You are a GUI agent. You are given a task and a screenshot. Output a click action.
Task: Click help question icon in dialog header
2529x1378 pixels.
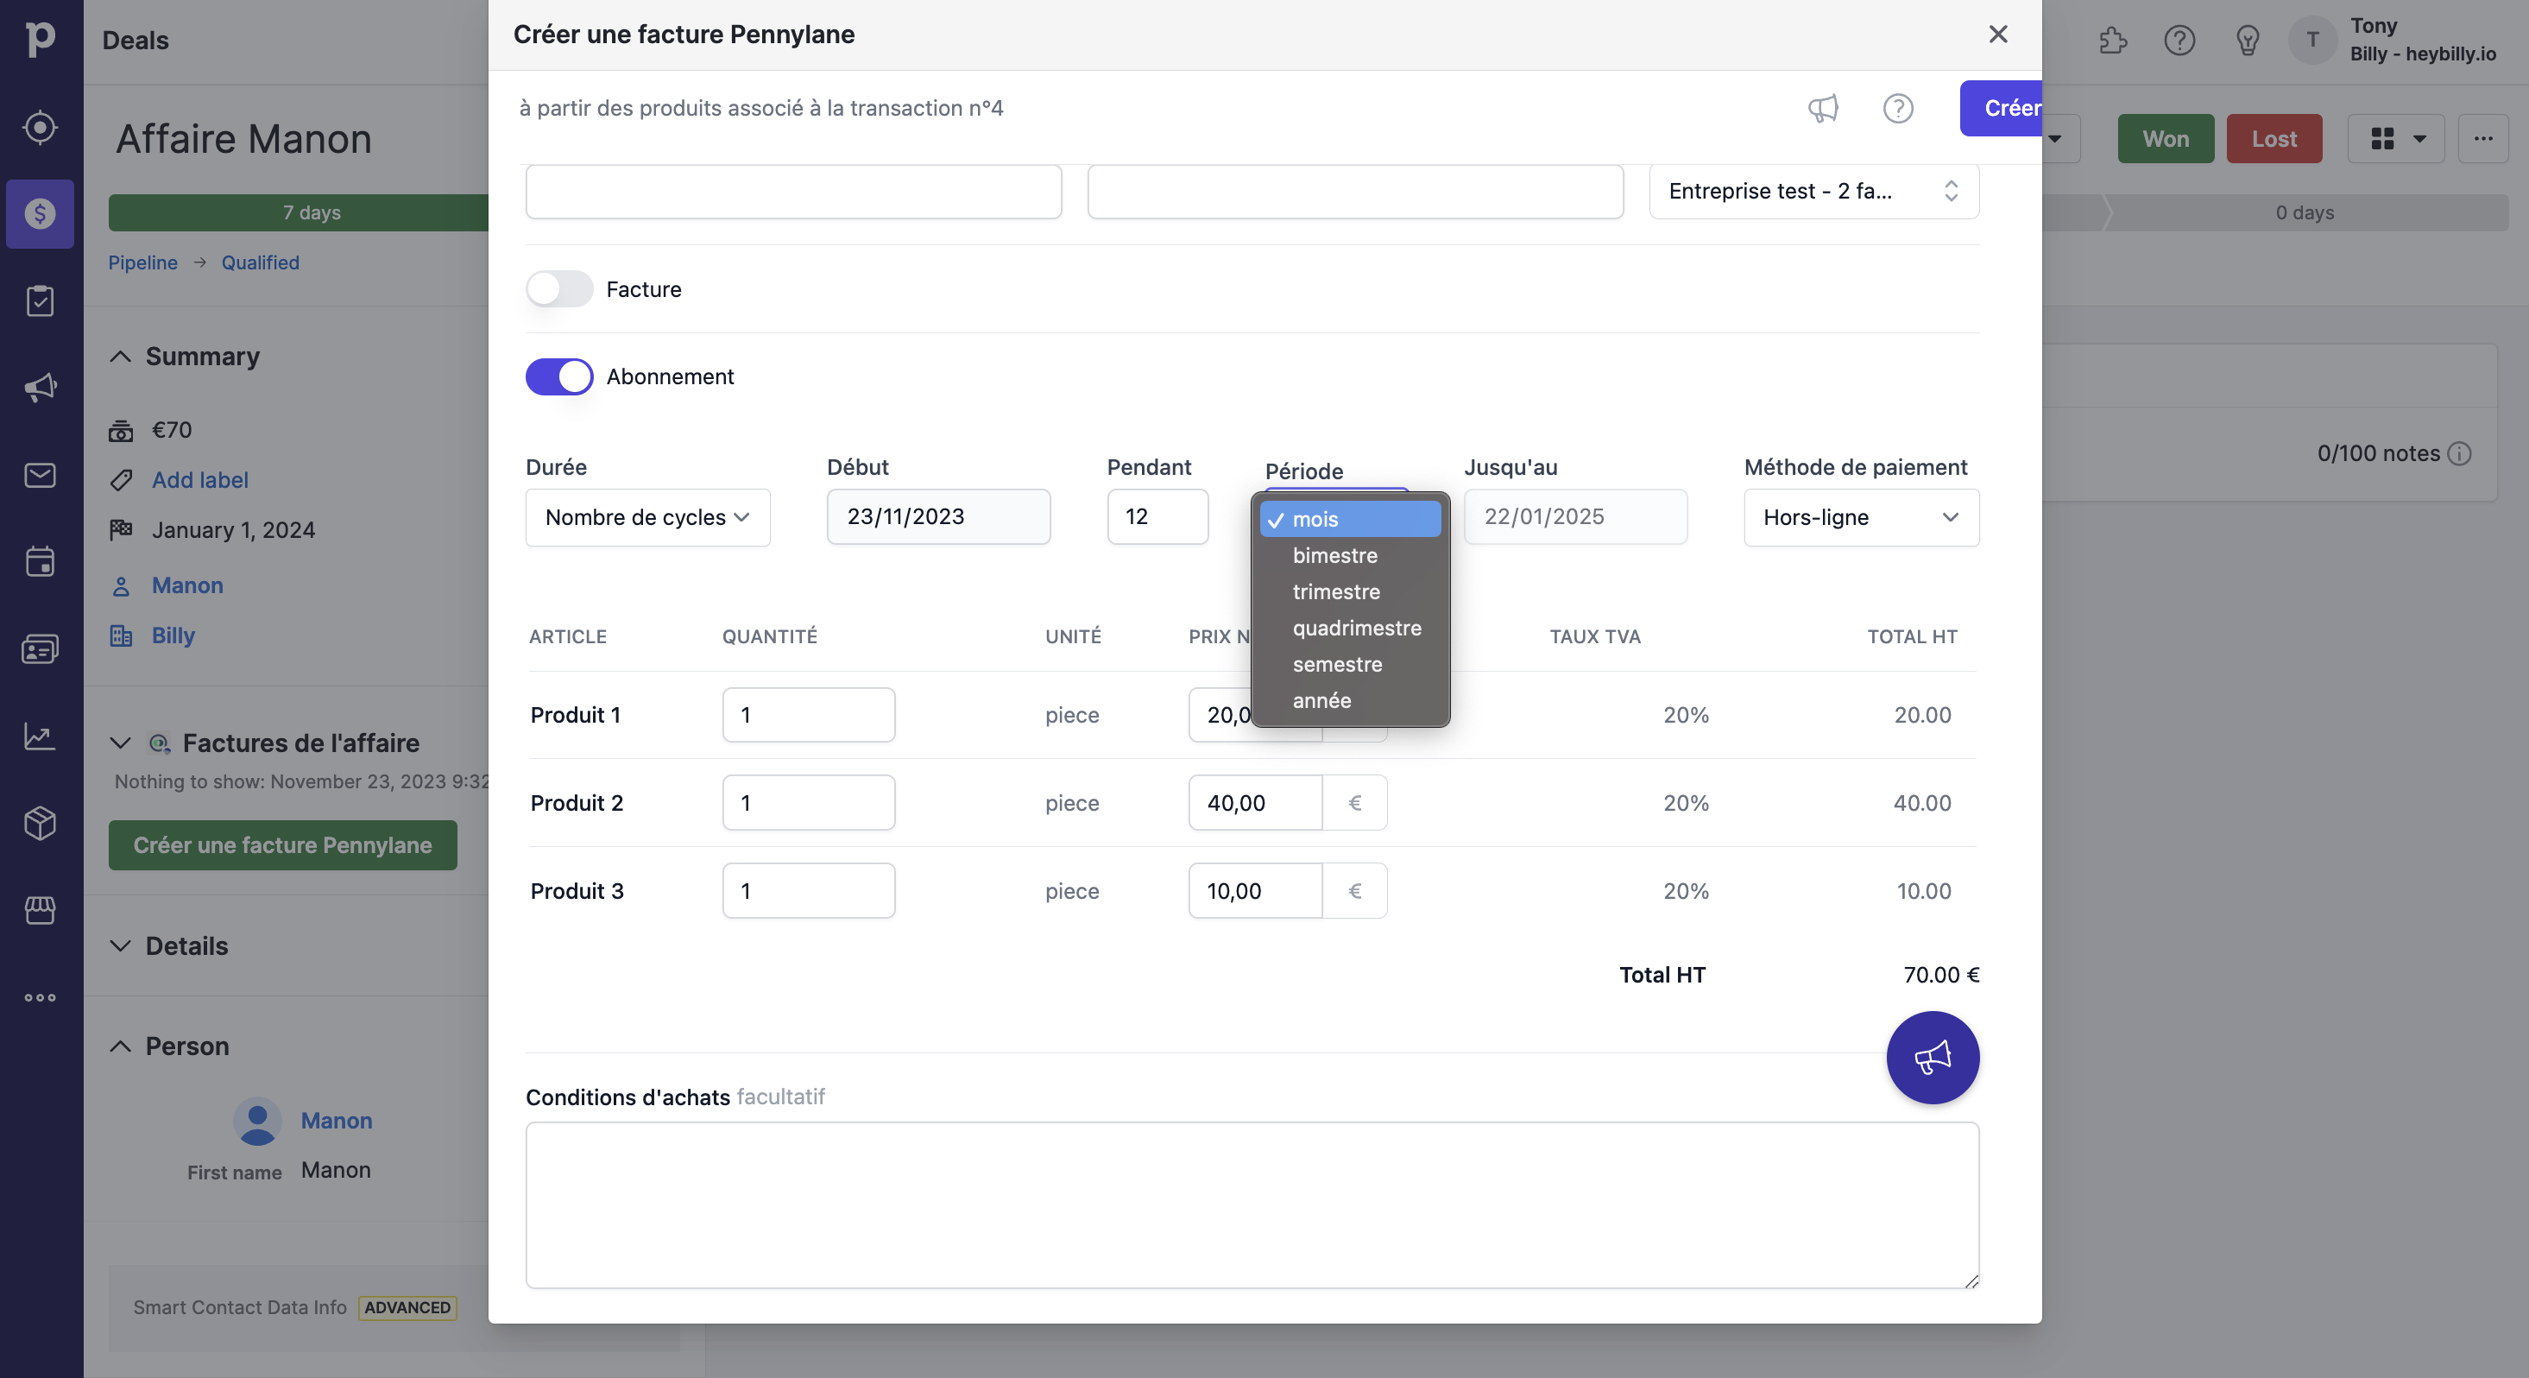tap(1898, 108)
